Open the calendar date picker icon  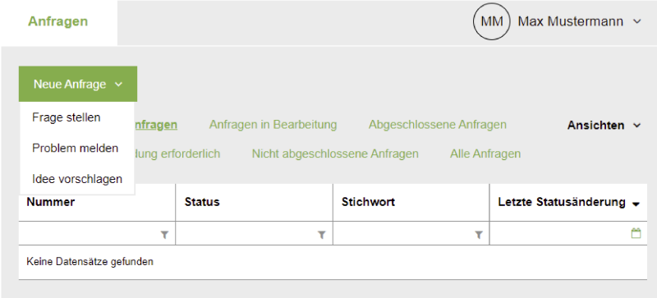click(x=636, y=233)
